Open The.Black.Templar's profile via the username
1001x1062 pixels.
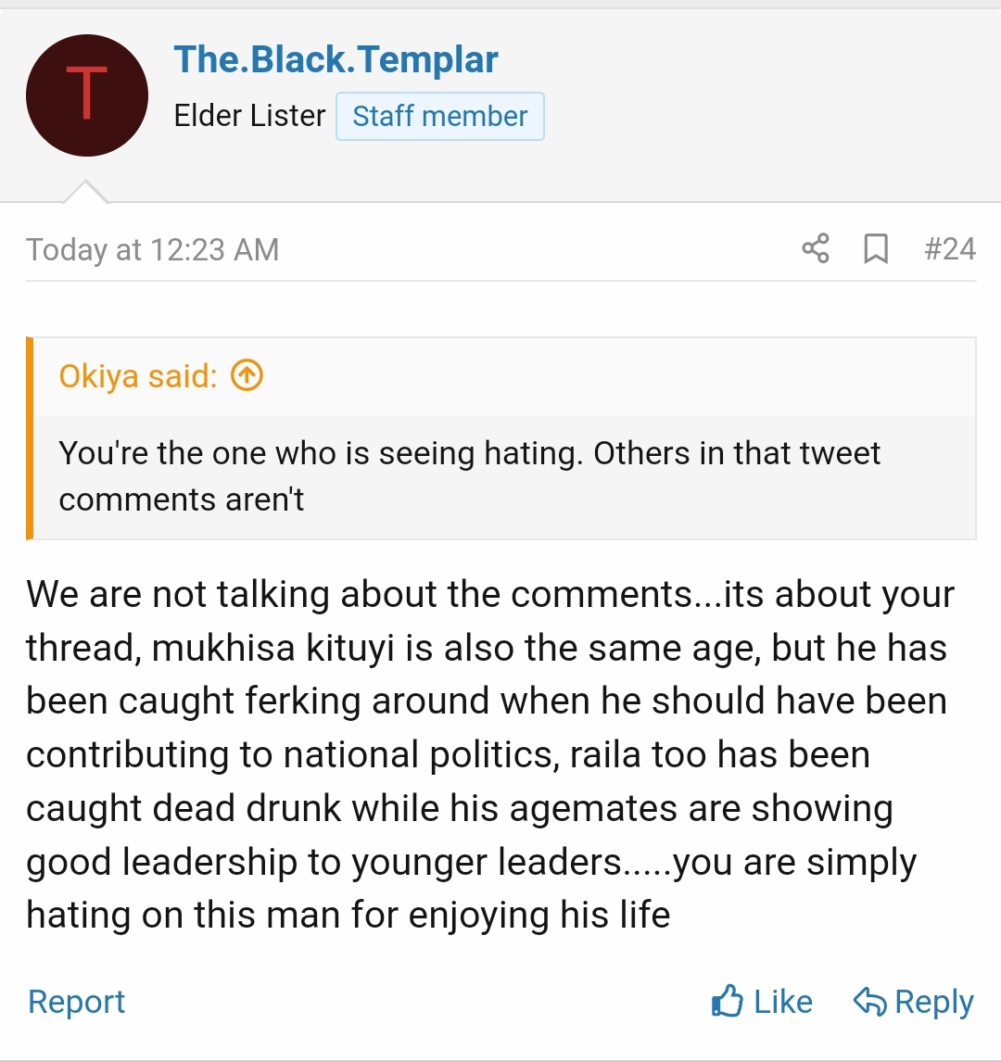pyautogui.click(x=336, y=60)
